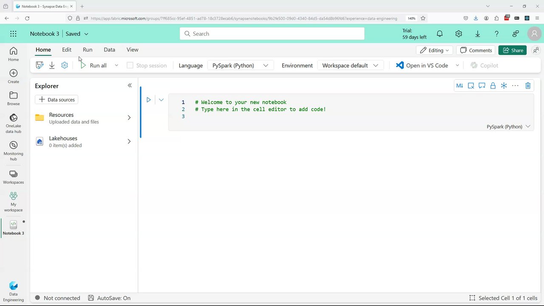Select Notebook 3 in the left navigation

click(x=13, y=228)
